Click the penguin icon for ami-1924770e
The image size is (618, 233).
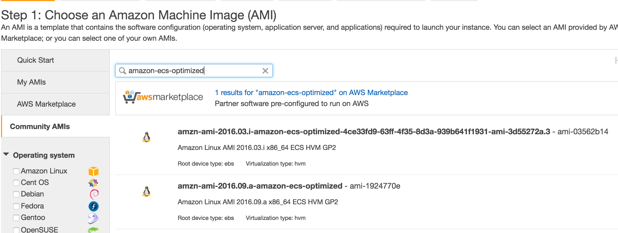146,191
